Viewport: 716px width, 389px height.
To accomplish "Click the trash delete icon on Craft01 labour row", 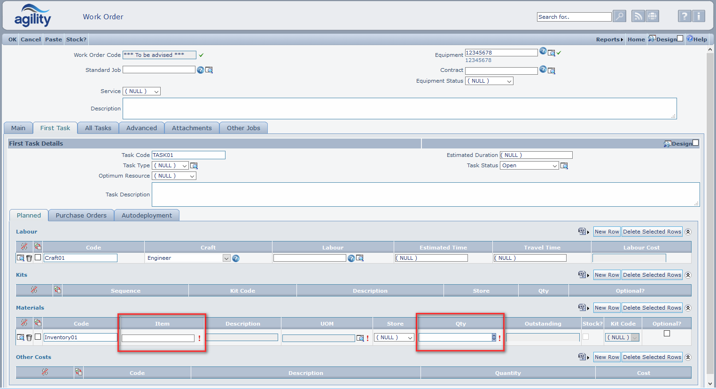I will pyautogui.click(x=29, y=257).
